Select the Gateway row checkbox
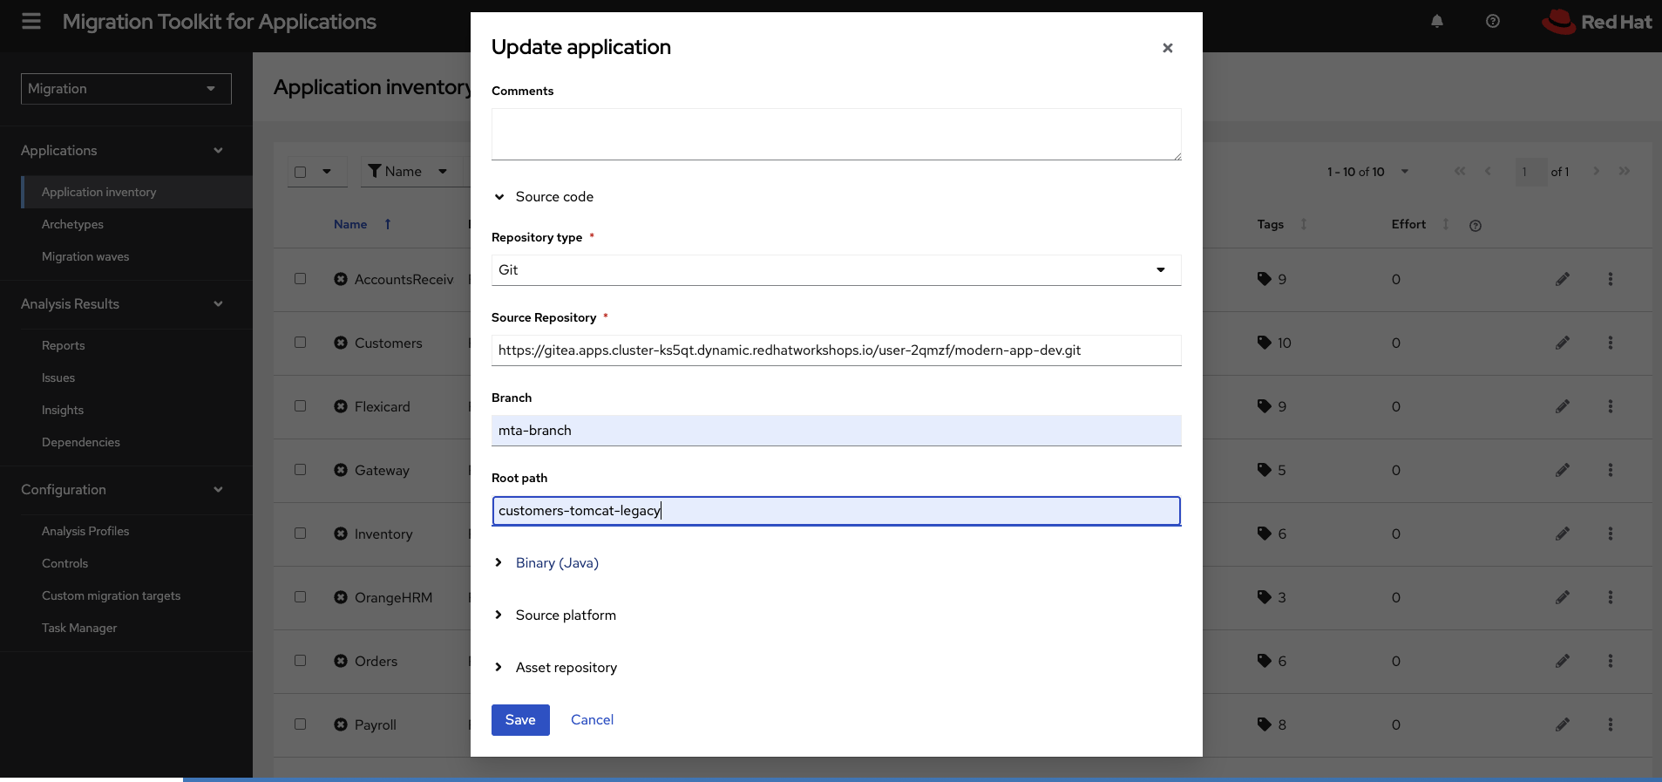Image resolution: width=1662 pixels, height=782 pixels. pyautogui.click(x=301, y=470)
